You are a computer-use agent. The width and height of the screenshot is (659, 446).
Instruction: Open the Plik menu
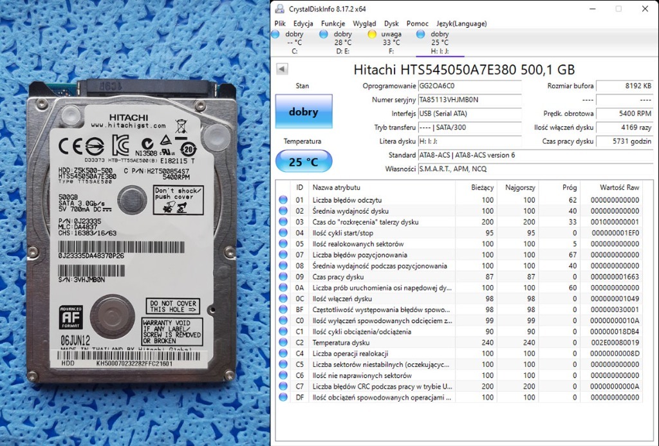[x=281, y=23]
